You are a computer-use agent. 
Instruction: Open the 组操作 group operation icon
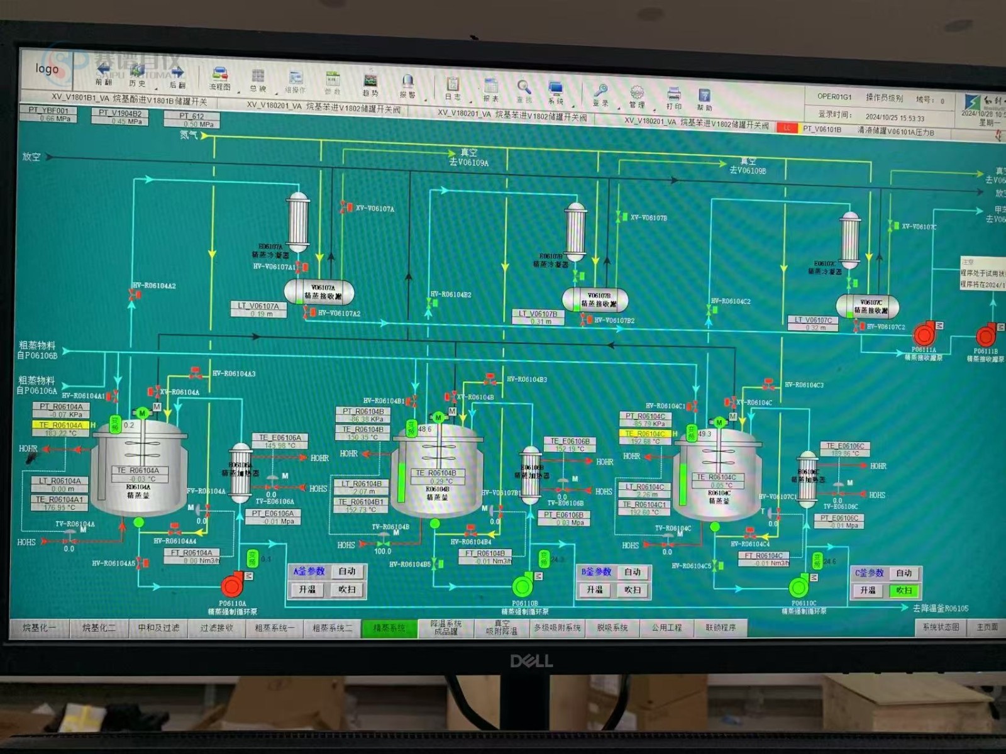tap(296, 77)
